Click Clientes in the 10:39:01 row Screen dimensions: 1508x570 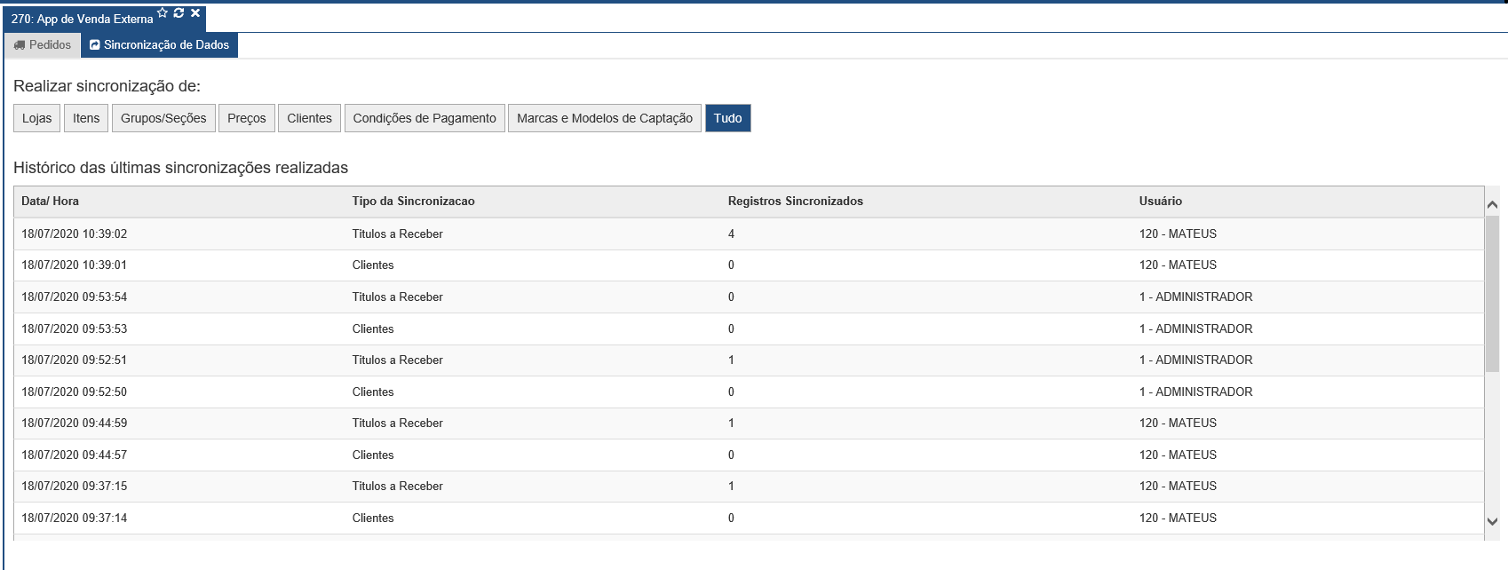(x=373, y=265)
